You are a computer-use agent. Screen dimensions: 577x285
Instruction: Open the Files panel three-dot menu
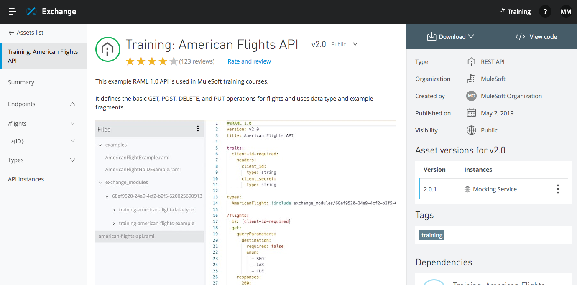click(198, 129)
